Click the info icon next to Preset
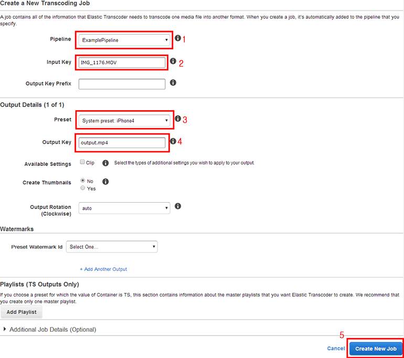This screenshot has width=404, height=358. pos(178,119)
